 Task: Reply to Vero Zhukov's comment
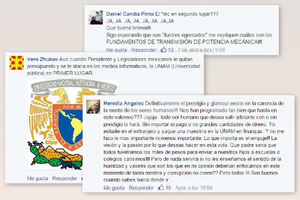[65, 179]
